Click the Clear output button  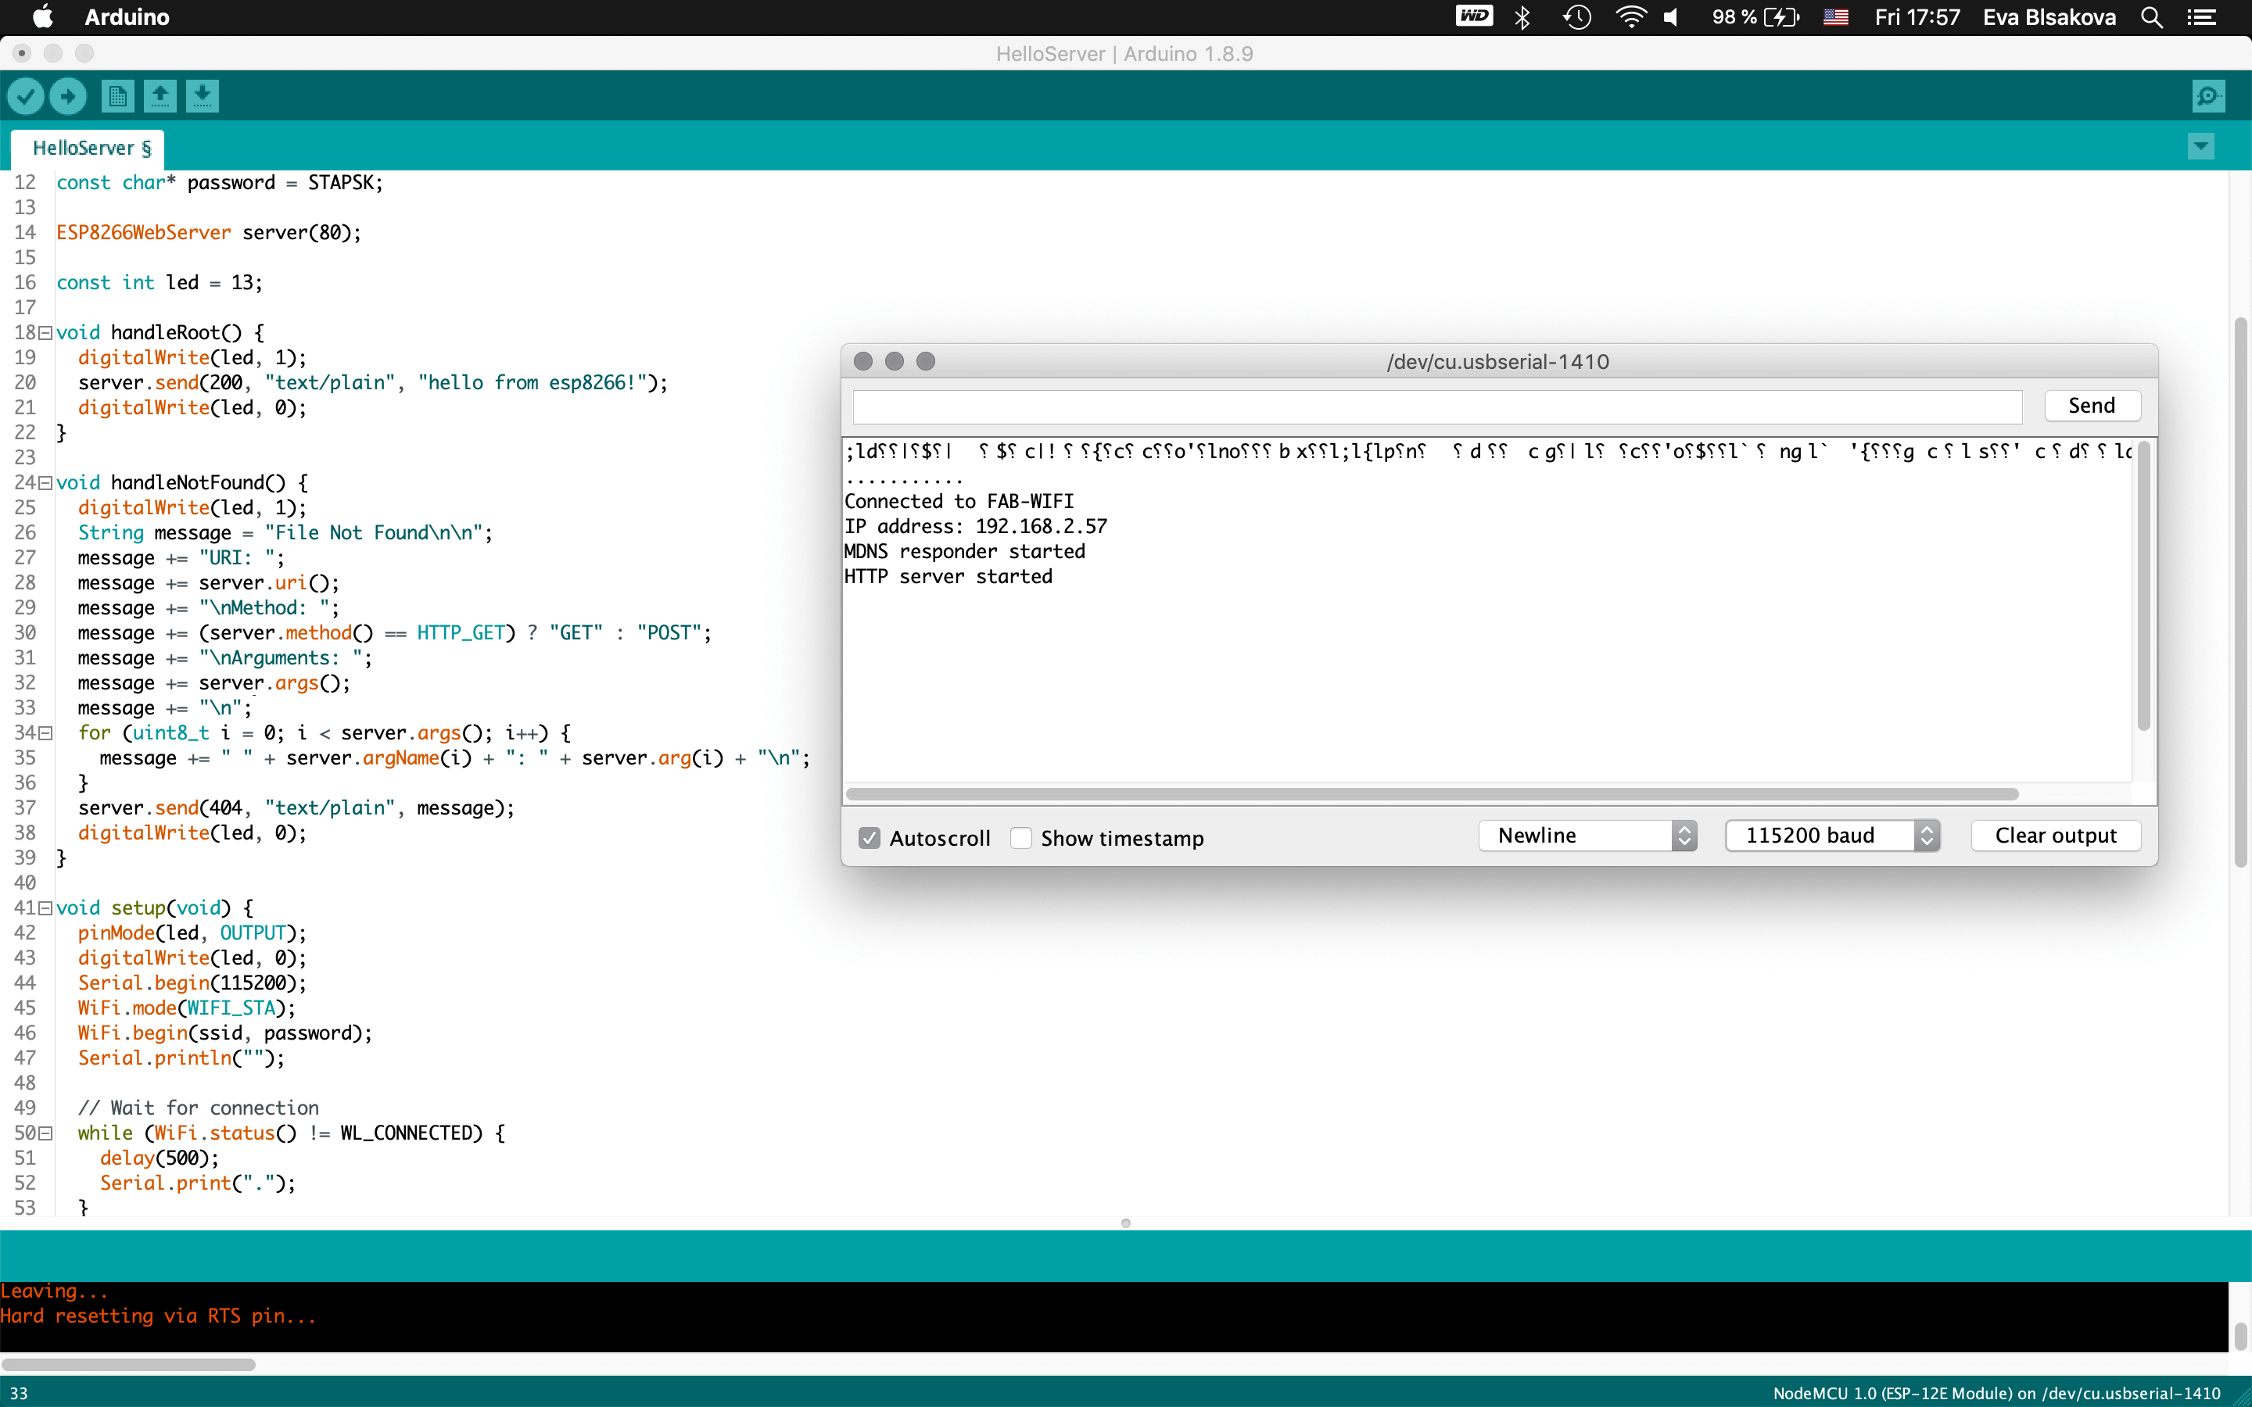[2055, 836]
